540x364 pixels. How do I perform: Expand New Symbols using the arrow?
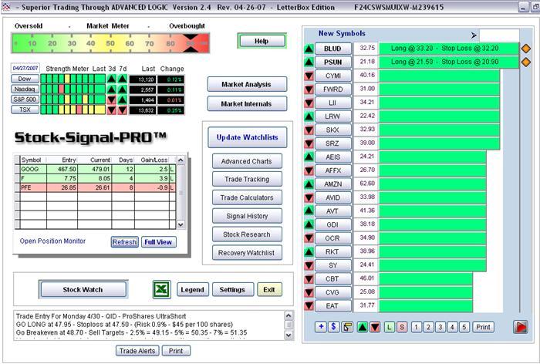[473, 35]
